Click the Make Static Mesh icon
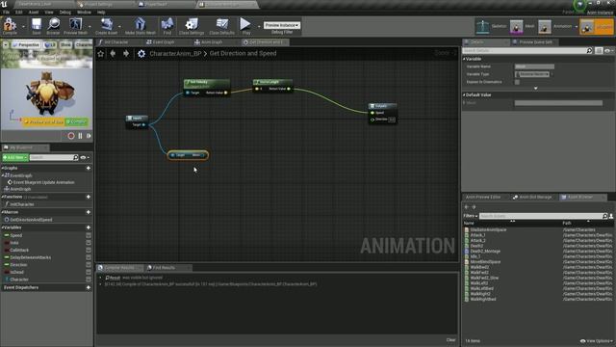 click(141, 25)
